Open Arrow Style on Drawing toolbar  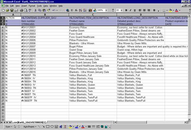tap(98, 127)
